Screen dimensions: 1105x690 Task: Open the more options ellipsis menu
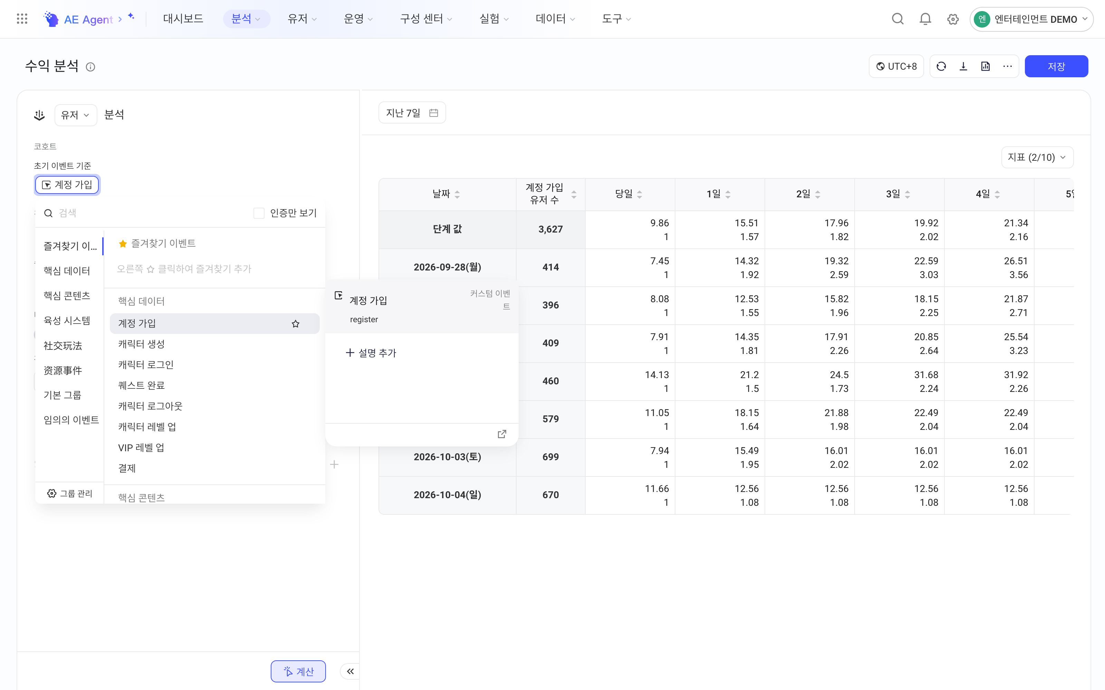tap(1007, 66)
